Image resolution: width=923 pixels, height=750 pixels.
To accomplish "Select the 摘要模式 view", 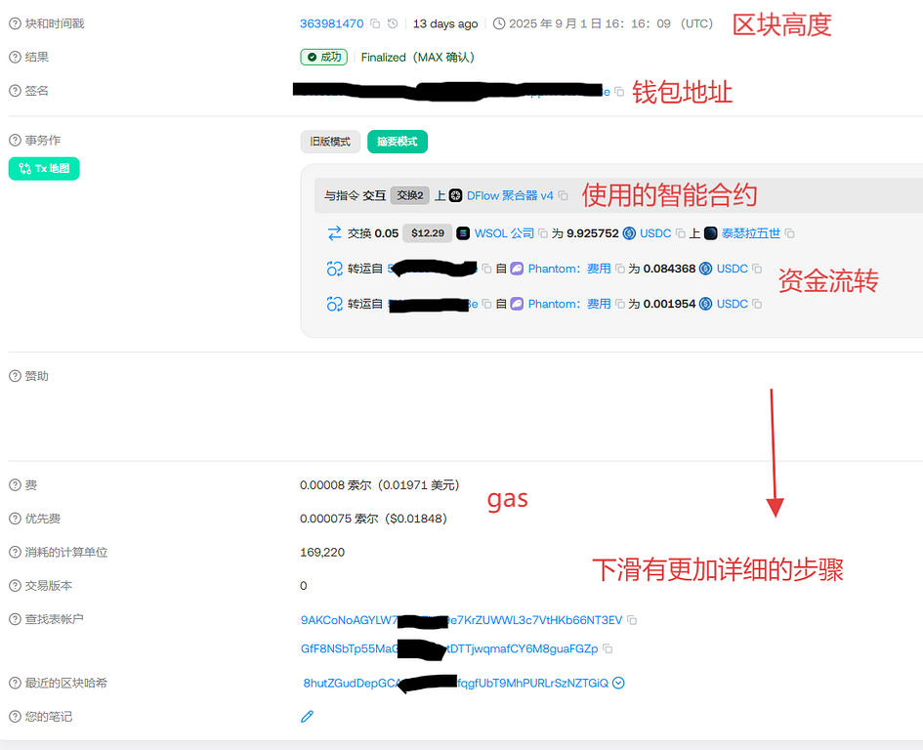I will 397,142.
